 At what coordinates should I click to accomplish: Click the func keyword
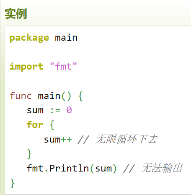[x=21, y=96]
